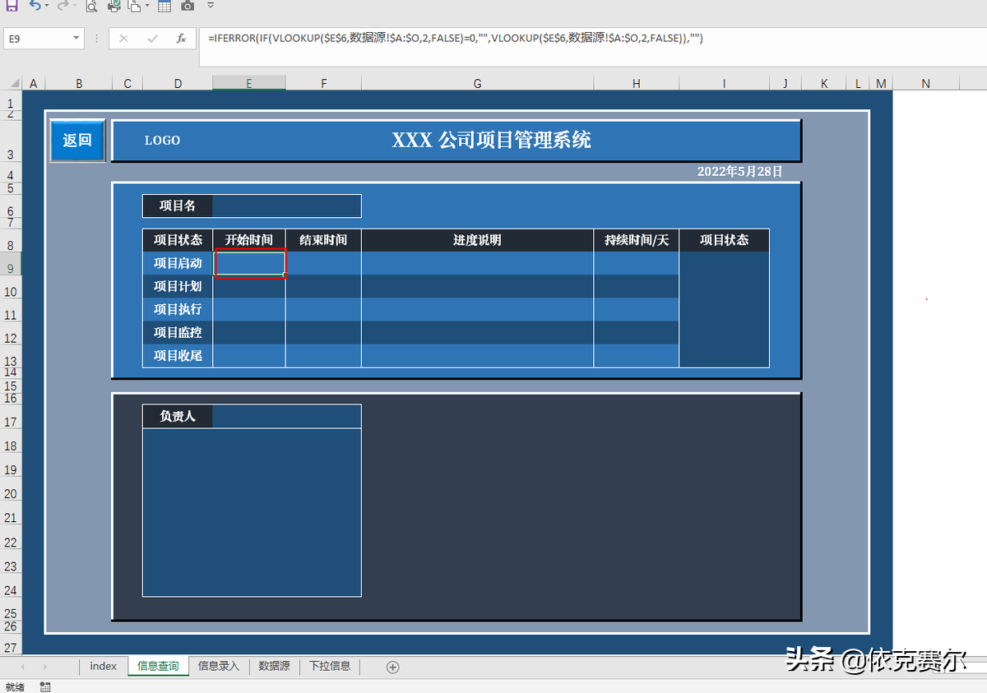This screenshot has height=693, width=987.
Task: Expand the Name Box dropdown arrow
Action: point(76,38)
